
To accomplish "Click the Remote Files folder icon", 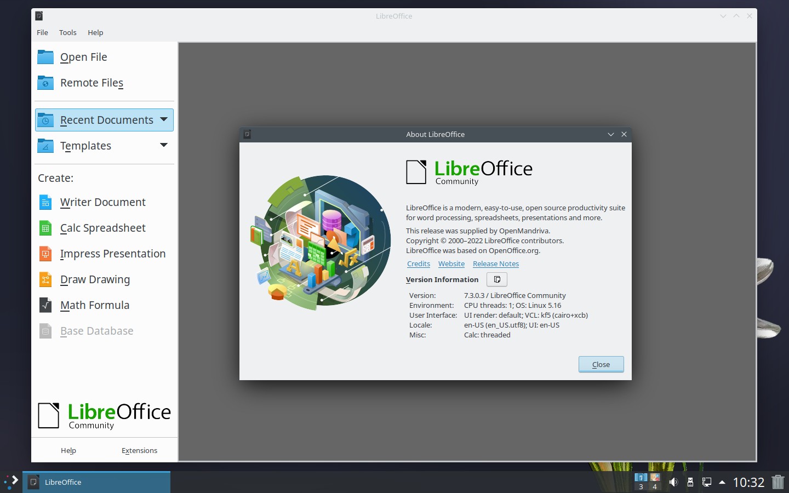I will 45,83.
